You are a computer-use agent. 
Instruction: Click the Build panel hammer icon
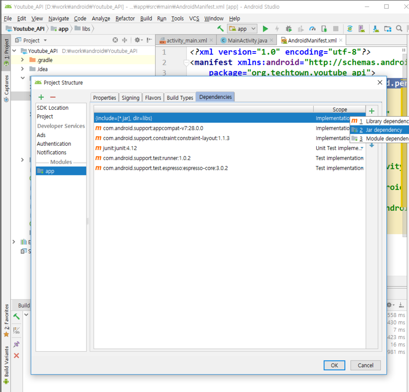click(x=17, y=316)
